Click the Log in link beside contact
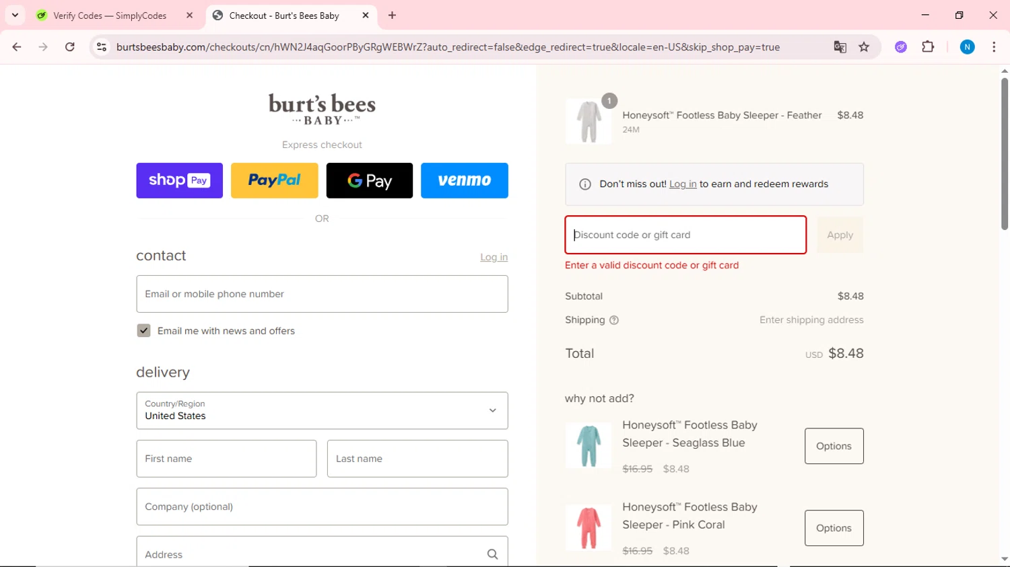 [x=494, y=257]
